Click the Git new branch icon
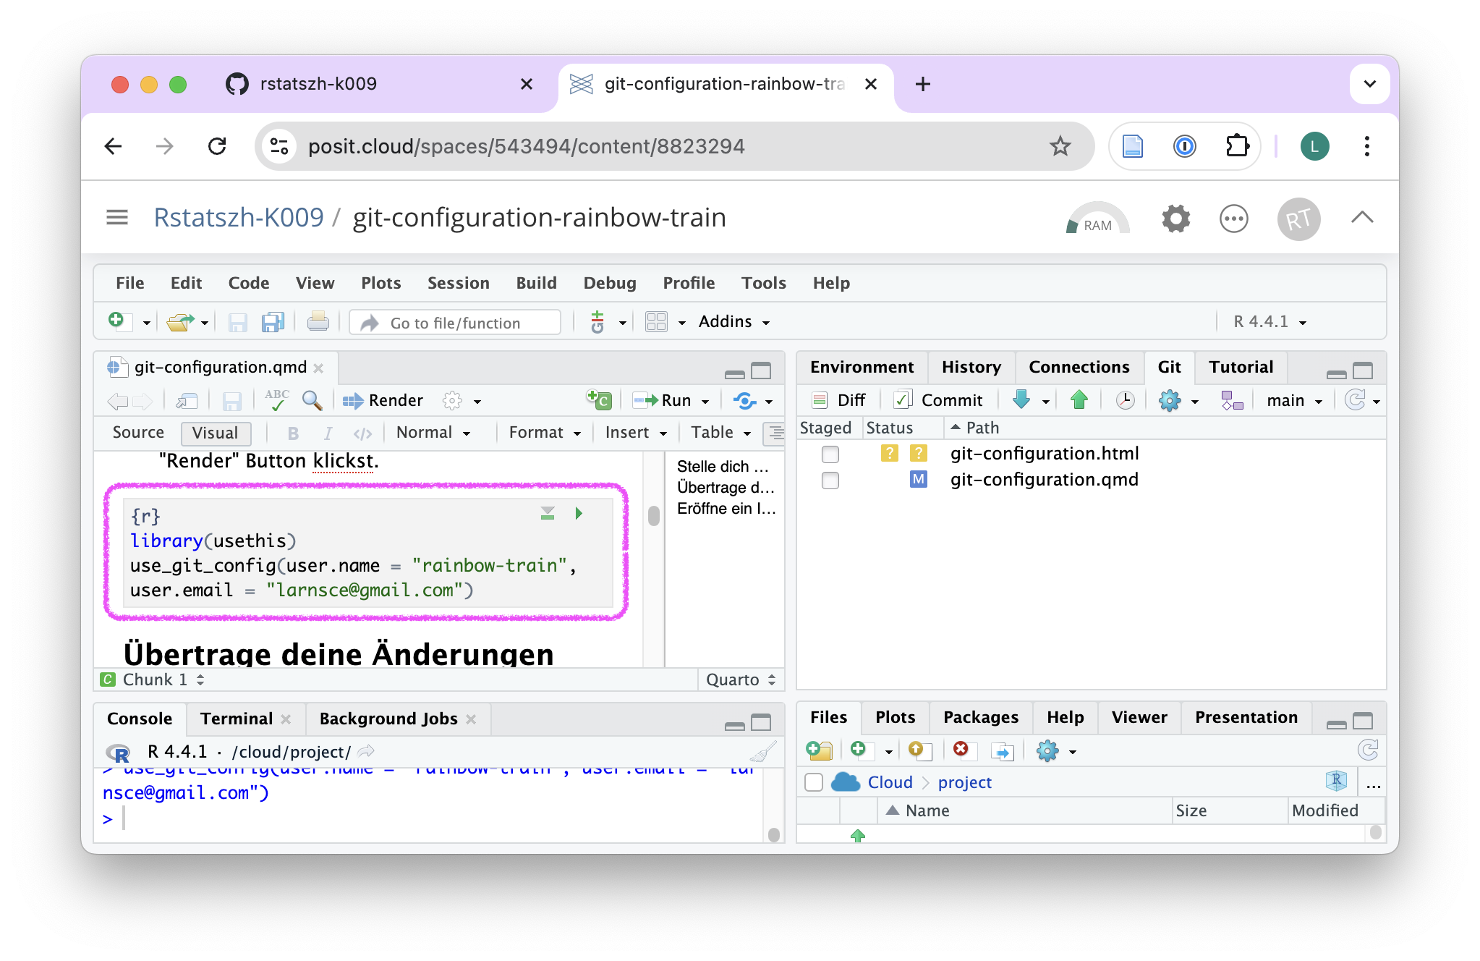 1232,400
